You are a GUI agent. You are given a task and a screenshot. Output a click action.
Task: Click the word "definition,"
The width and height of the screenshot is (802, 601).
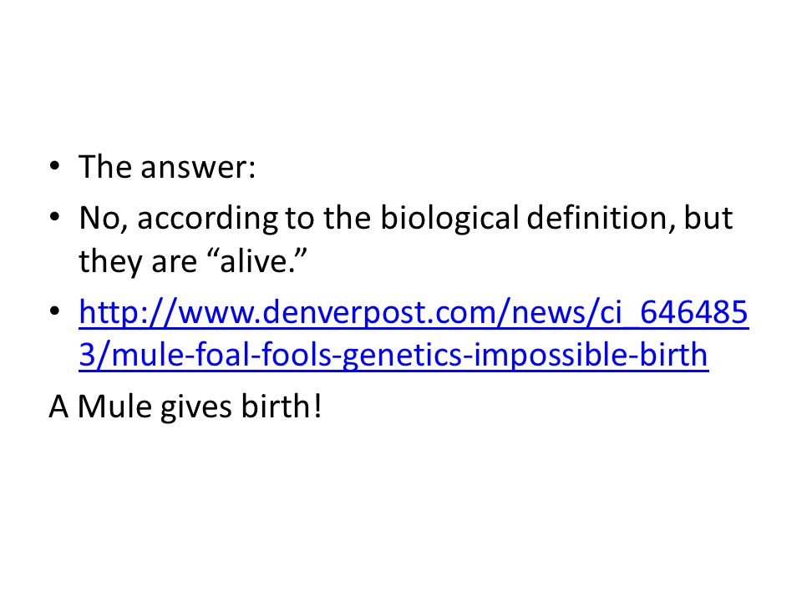click(x=601, y=218)
